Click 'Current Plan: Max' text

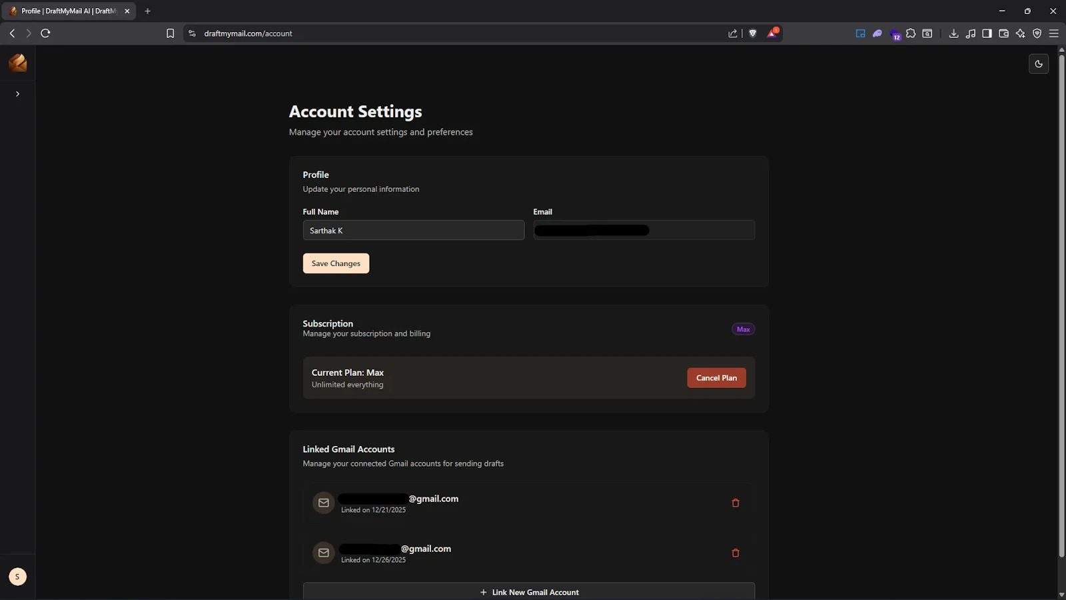pos(348,373)
